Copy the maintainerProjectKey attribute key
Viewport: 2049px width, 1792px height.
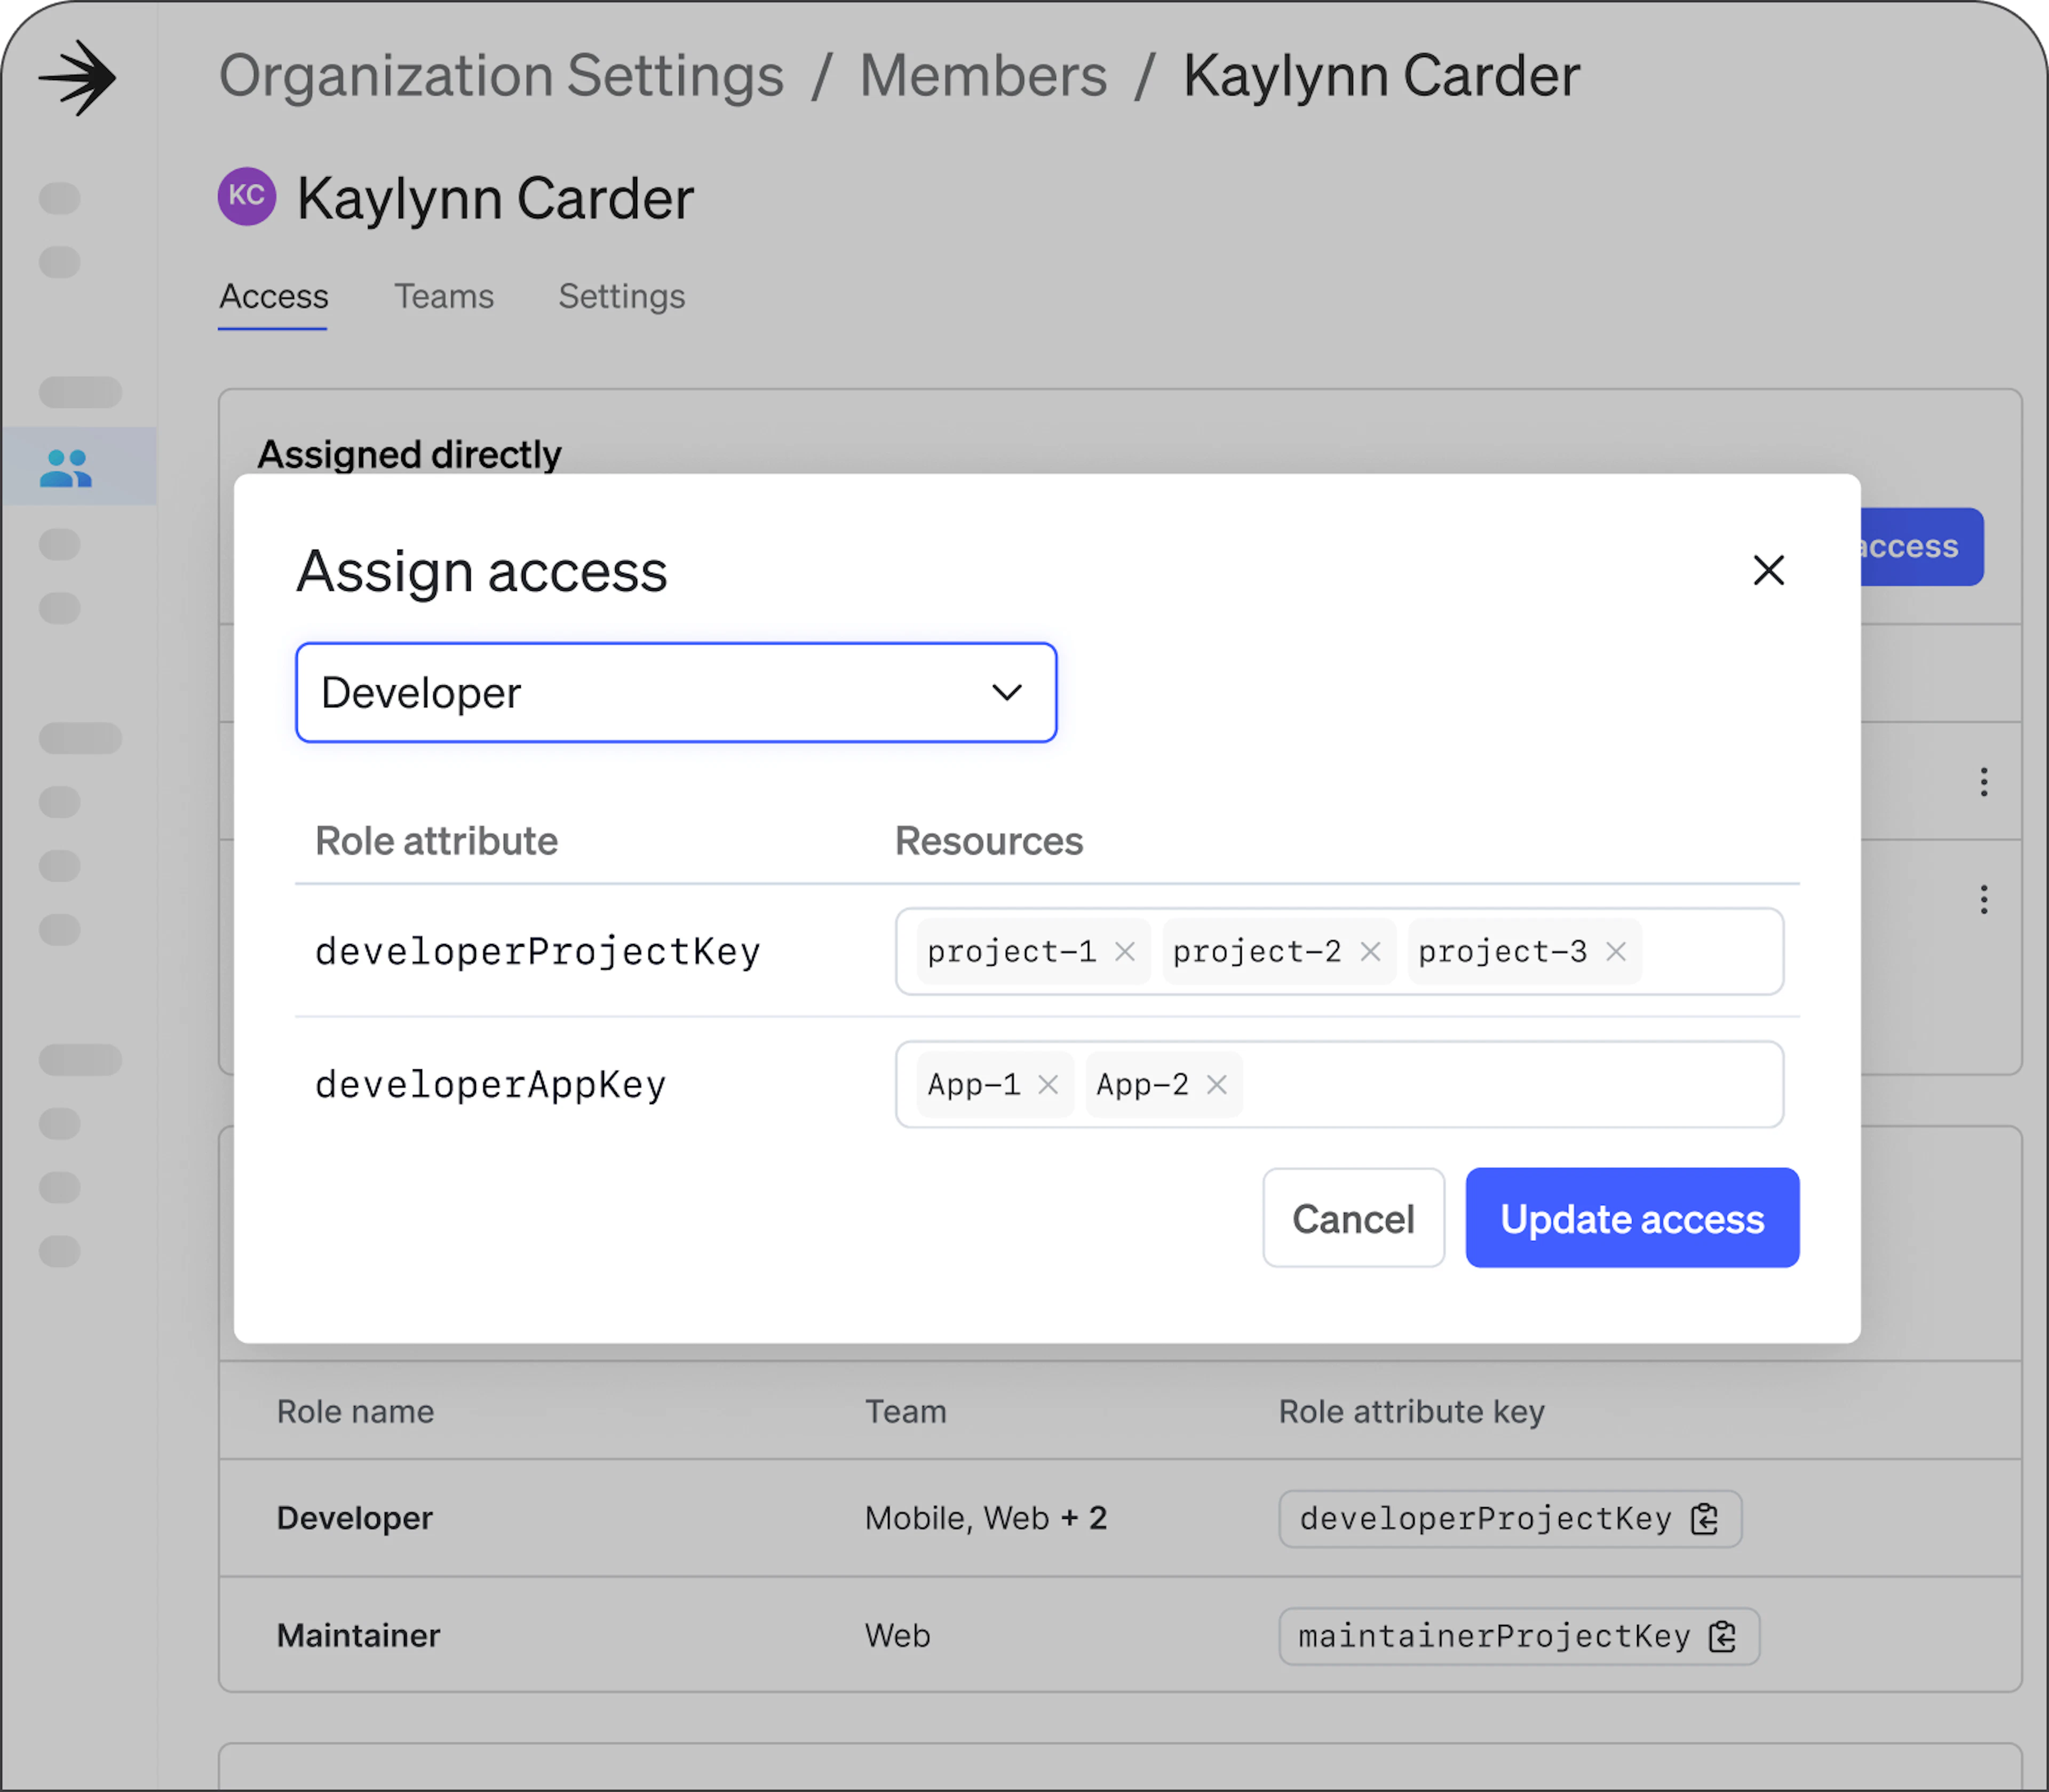tap(1723, 1636)
